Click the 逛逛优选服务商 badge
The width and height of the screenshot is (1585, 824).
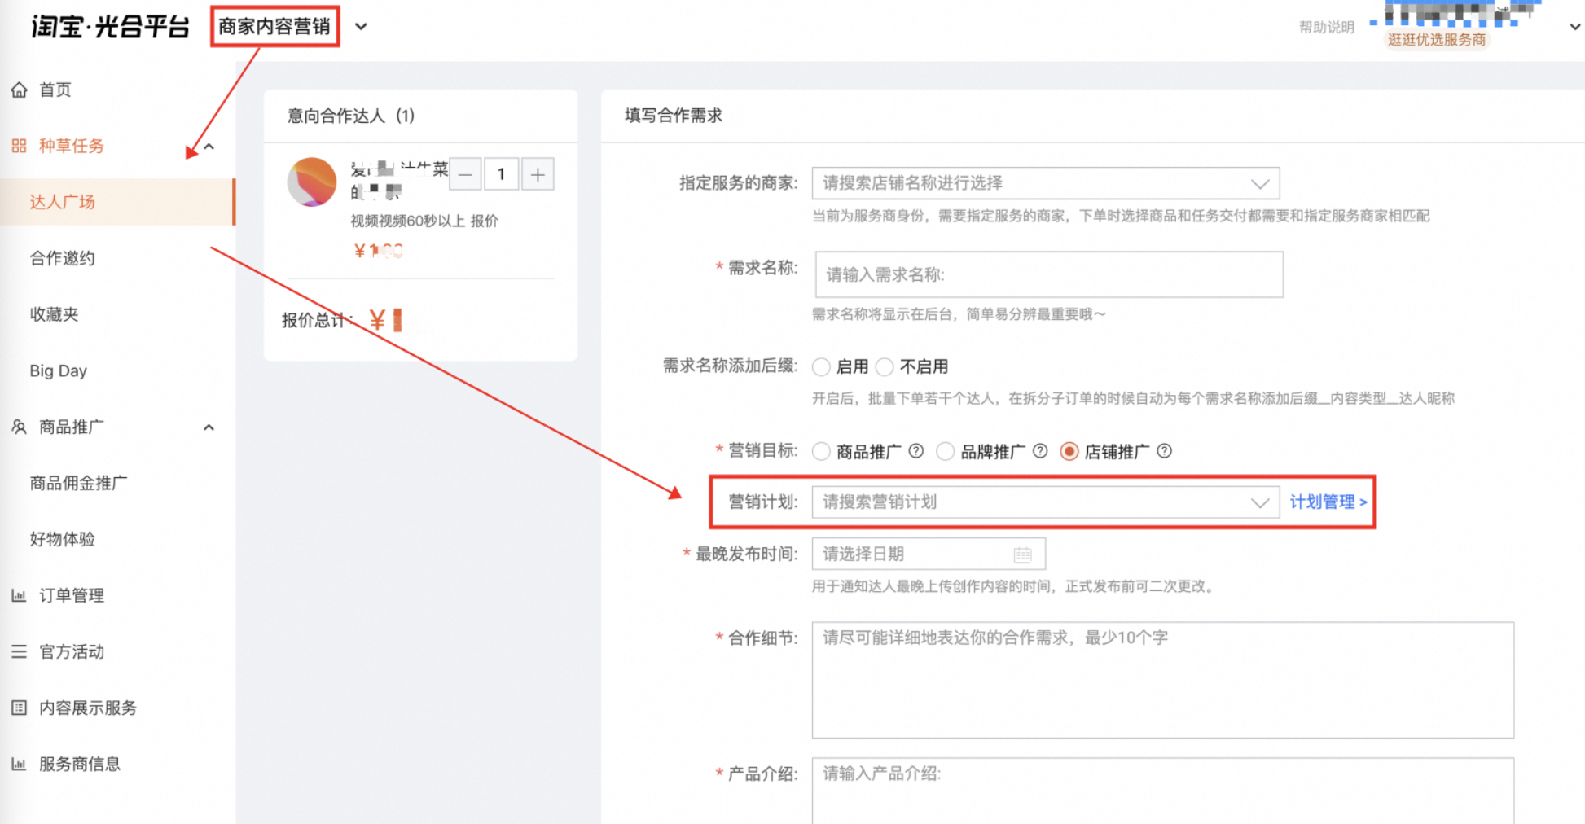[x=1437, y=40]
